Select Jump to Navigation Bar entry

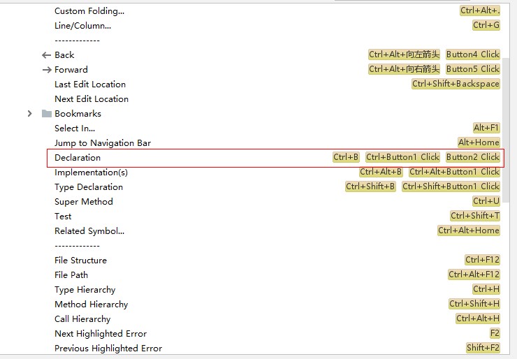pyautogui.click(x=103, y=143)
